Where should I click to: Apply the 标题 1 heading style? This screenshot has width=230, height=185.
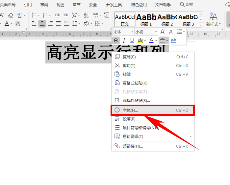146,19
